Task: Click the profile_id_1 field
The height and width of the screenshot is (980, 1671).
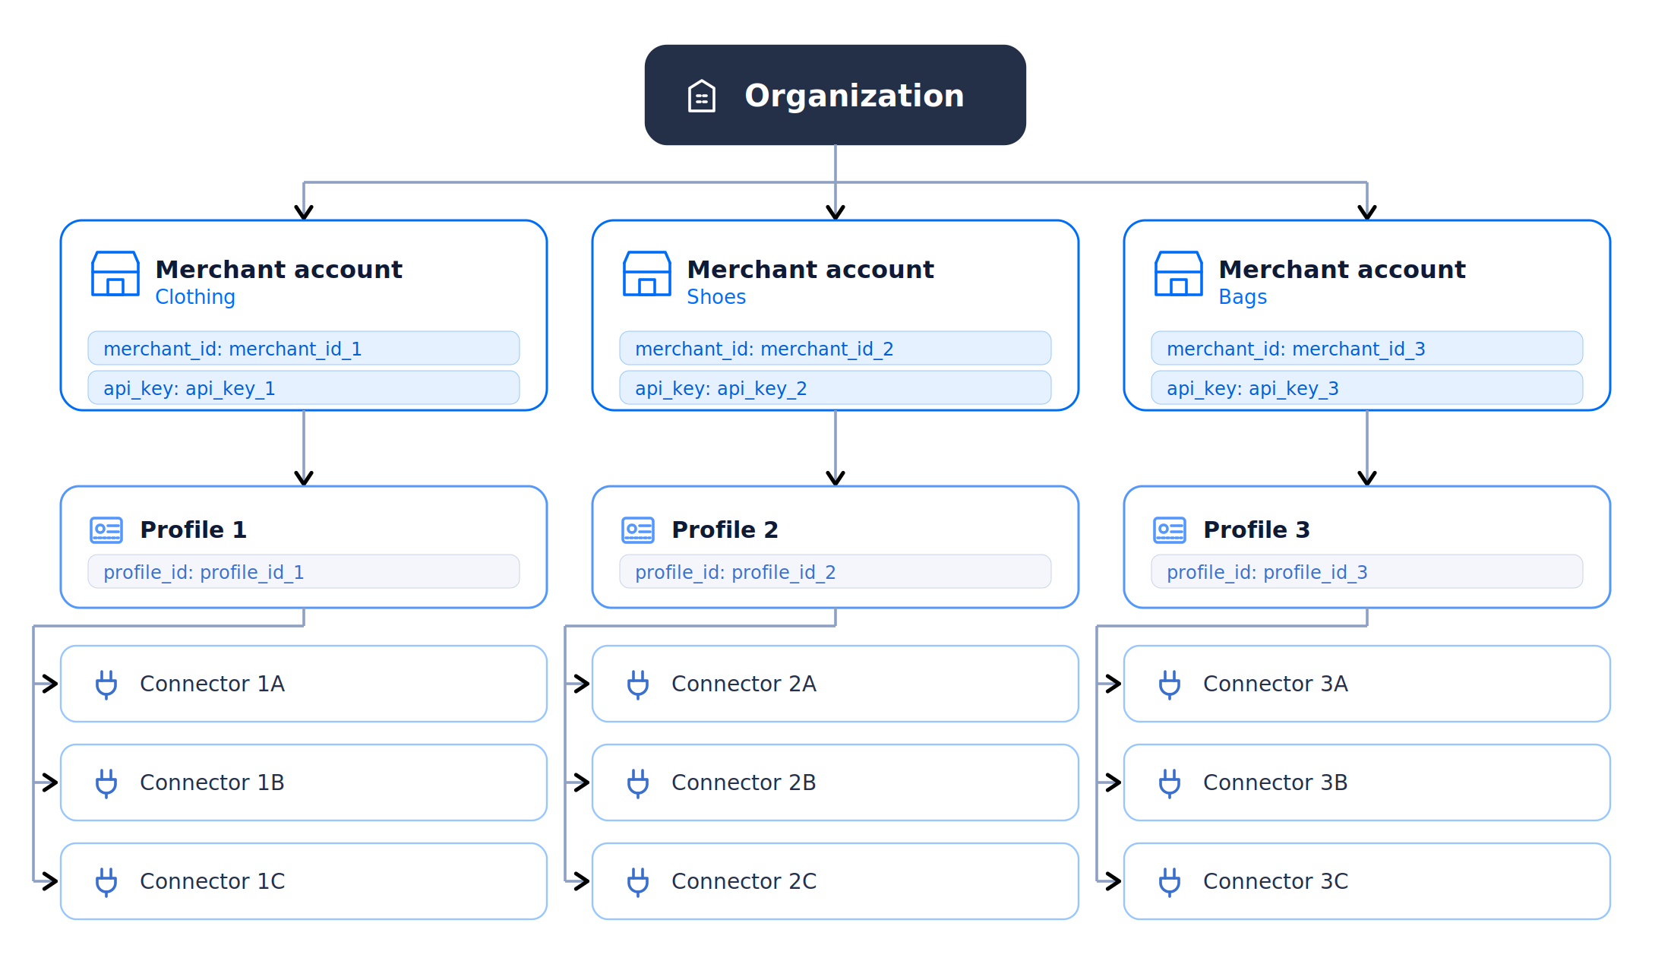Action: click(x=304, y=571)
